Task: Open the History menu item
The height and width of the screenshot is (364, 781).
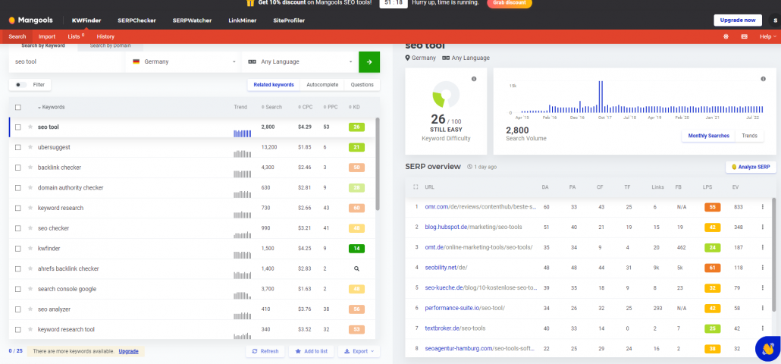Action: 105,36
